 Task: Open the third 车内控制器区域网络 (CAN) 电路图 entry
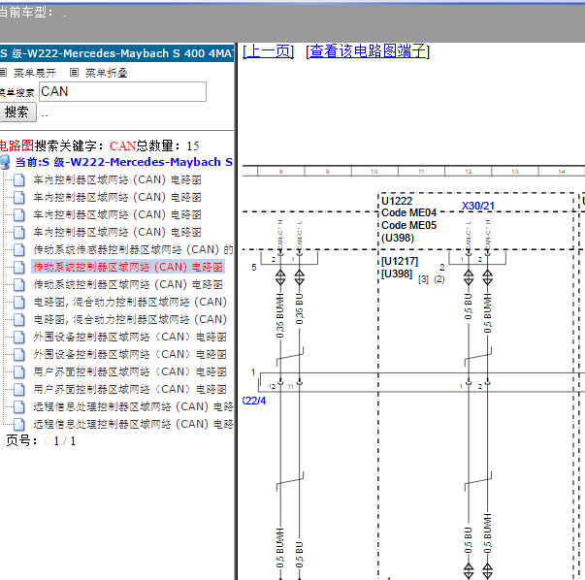tap(117, 214)
